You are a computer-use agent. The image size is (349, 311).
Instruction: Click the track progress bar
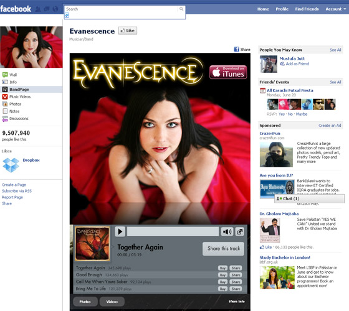click(173, 231)
